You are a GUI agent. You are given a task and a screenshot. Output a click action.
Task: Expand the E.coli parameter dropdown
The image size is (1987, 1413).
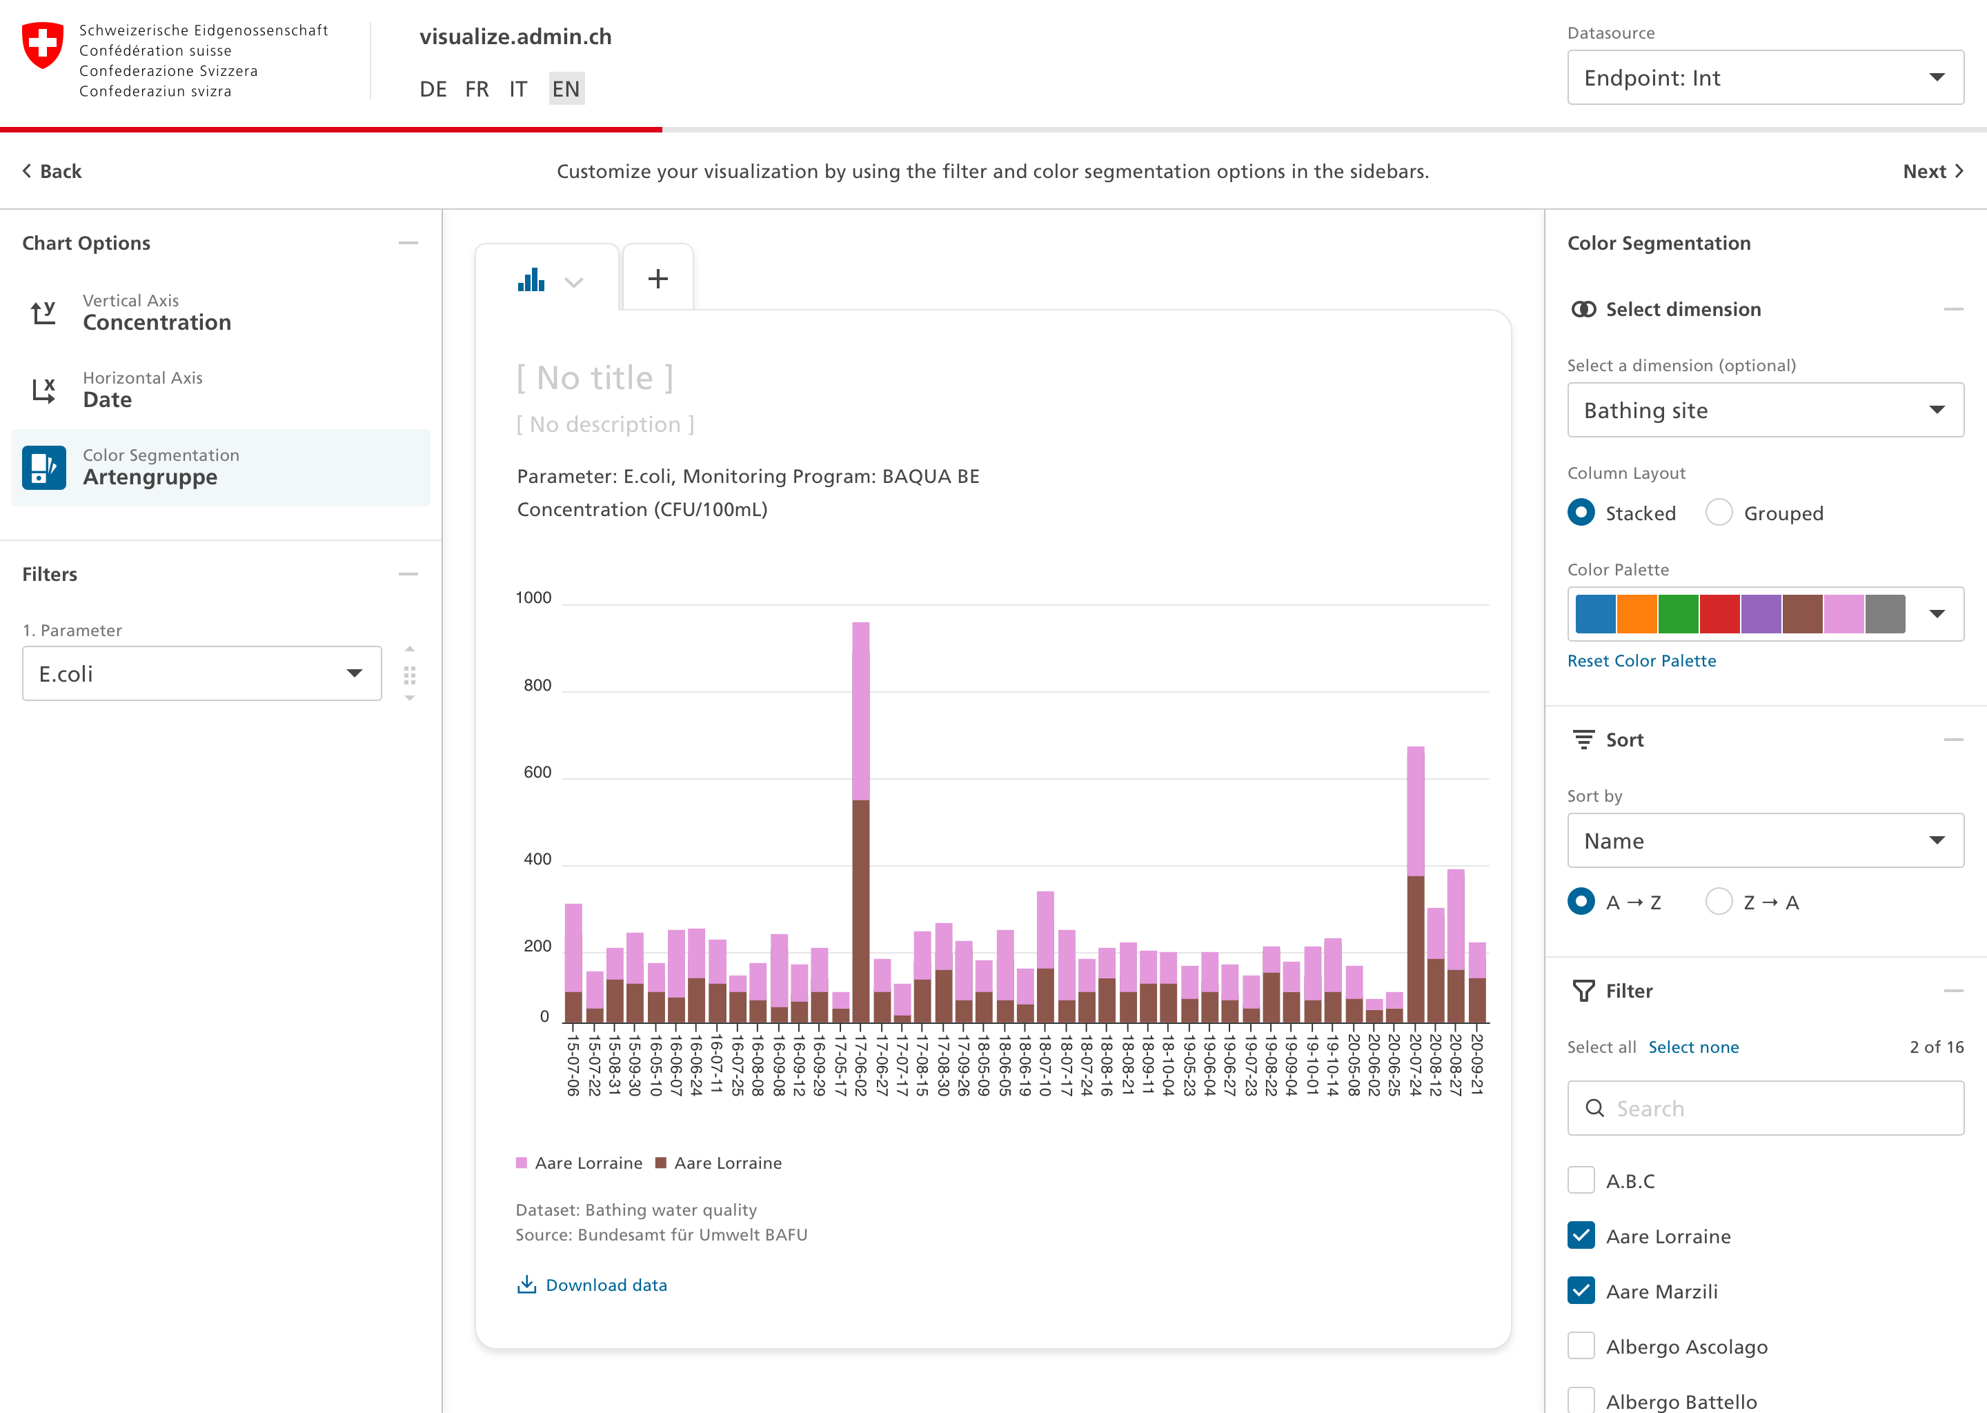pyautogui.click(x=201, y=673)
